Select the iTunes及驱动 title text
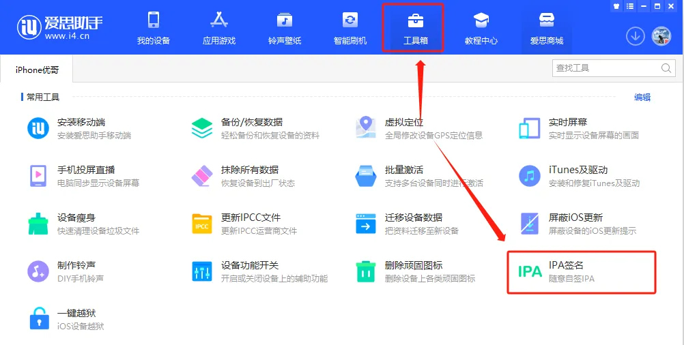The image size is (684, 345). tap(578, 170)
